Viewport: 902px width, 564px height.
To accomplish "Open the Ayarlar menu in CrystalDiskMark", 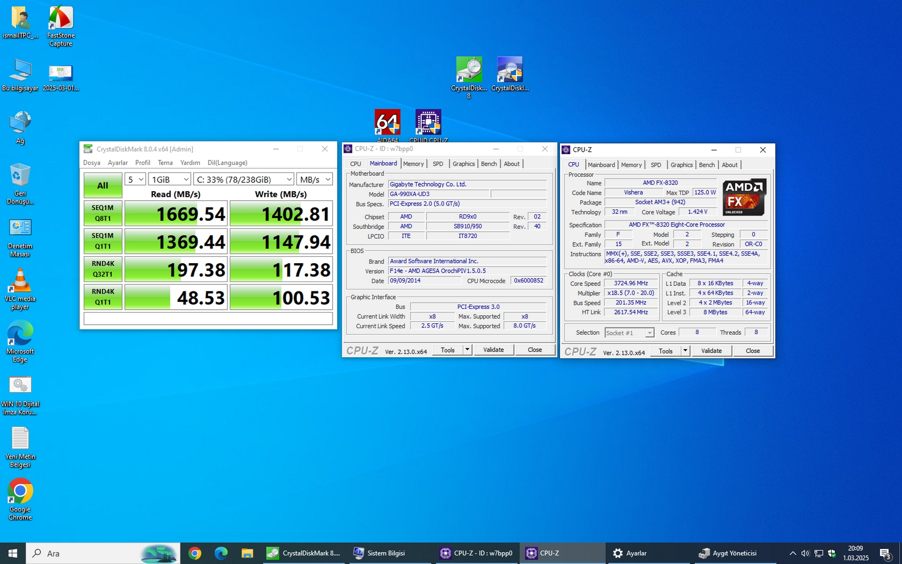I will [118, 163].
